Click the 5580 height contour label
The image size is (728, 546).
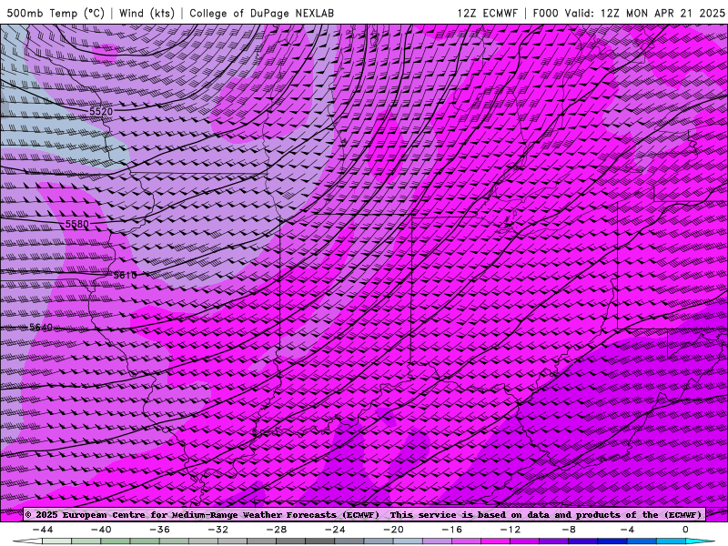click(x=76, y=224)
